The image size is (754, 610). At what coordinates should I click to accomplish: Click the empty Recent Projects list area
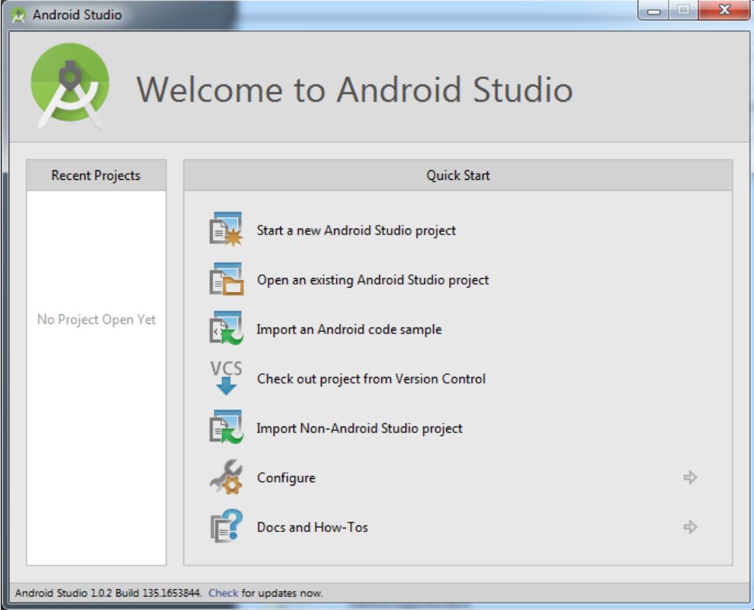click(x=96, y=378)
